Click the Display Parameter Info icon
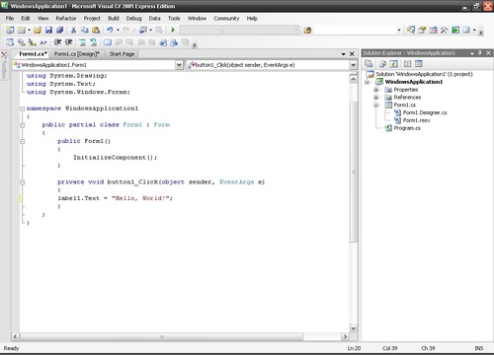 coord(21,42)
